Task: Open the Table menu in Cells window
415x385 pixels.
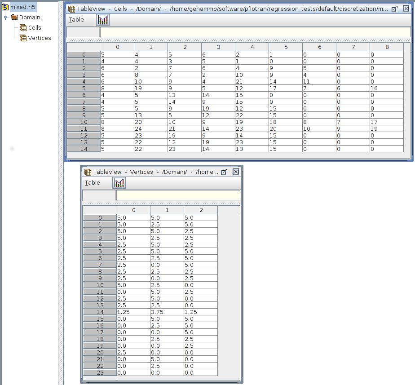Action: click(x=76, y=20)
